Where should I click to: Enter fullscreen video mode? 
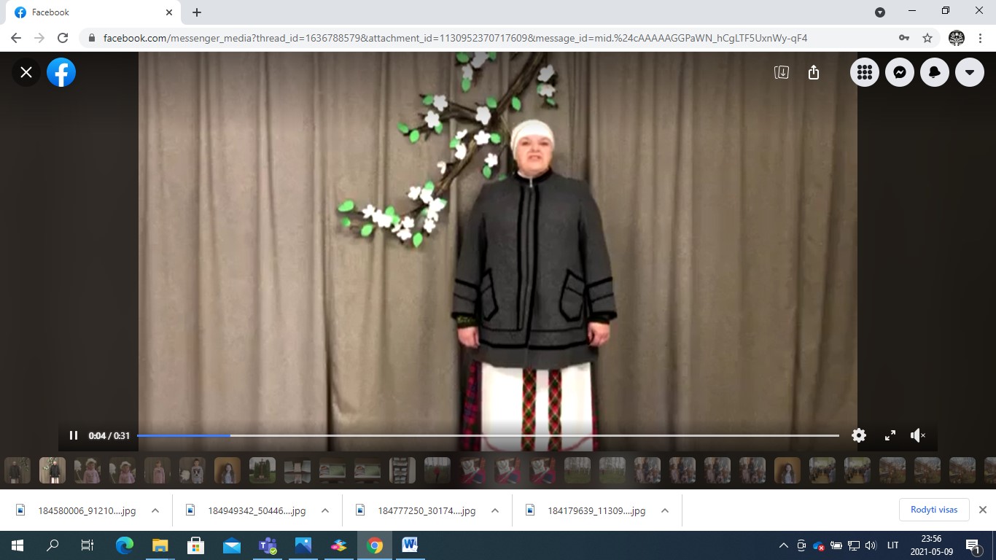pyautogui.click(x=890, y=435)
